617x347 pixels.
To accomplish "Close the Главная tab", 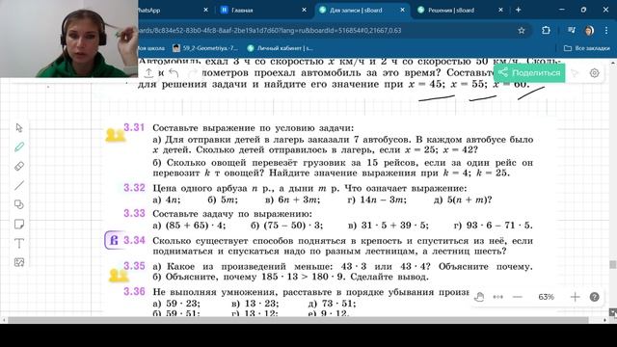I will (x=304, y=10).
